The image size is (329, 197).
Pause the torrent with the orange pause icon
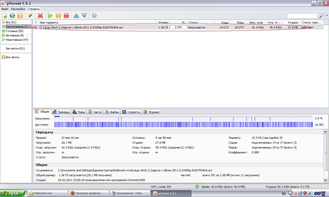[x=58, y=16]
